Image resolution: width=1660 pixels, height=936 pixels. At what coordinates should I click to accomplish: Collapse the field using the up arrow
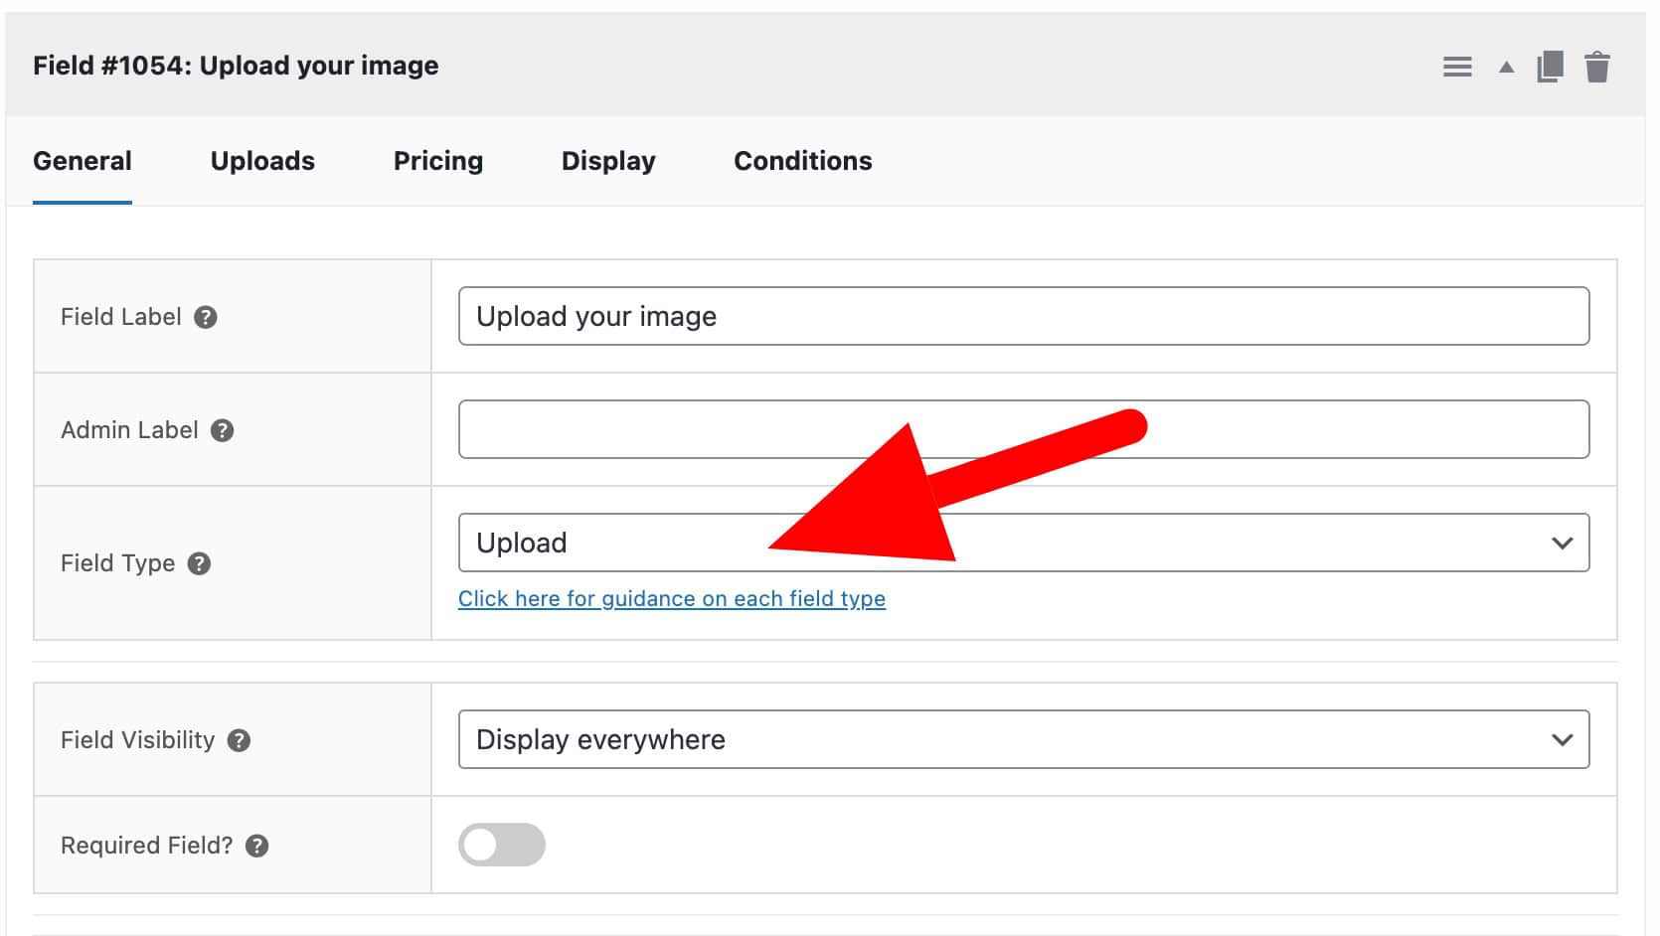click(x=1506, y=67)
